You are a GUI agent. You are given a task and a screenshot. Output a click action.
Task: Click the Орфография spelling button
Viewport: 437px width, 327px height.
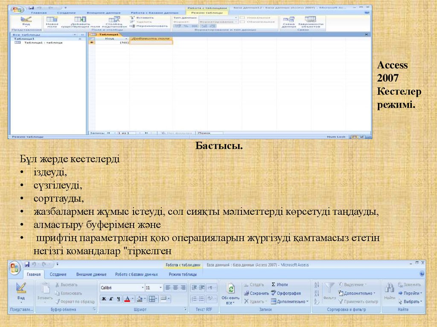click(x=286, y=293)
